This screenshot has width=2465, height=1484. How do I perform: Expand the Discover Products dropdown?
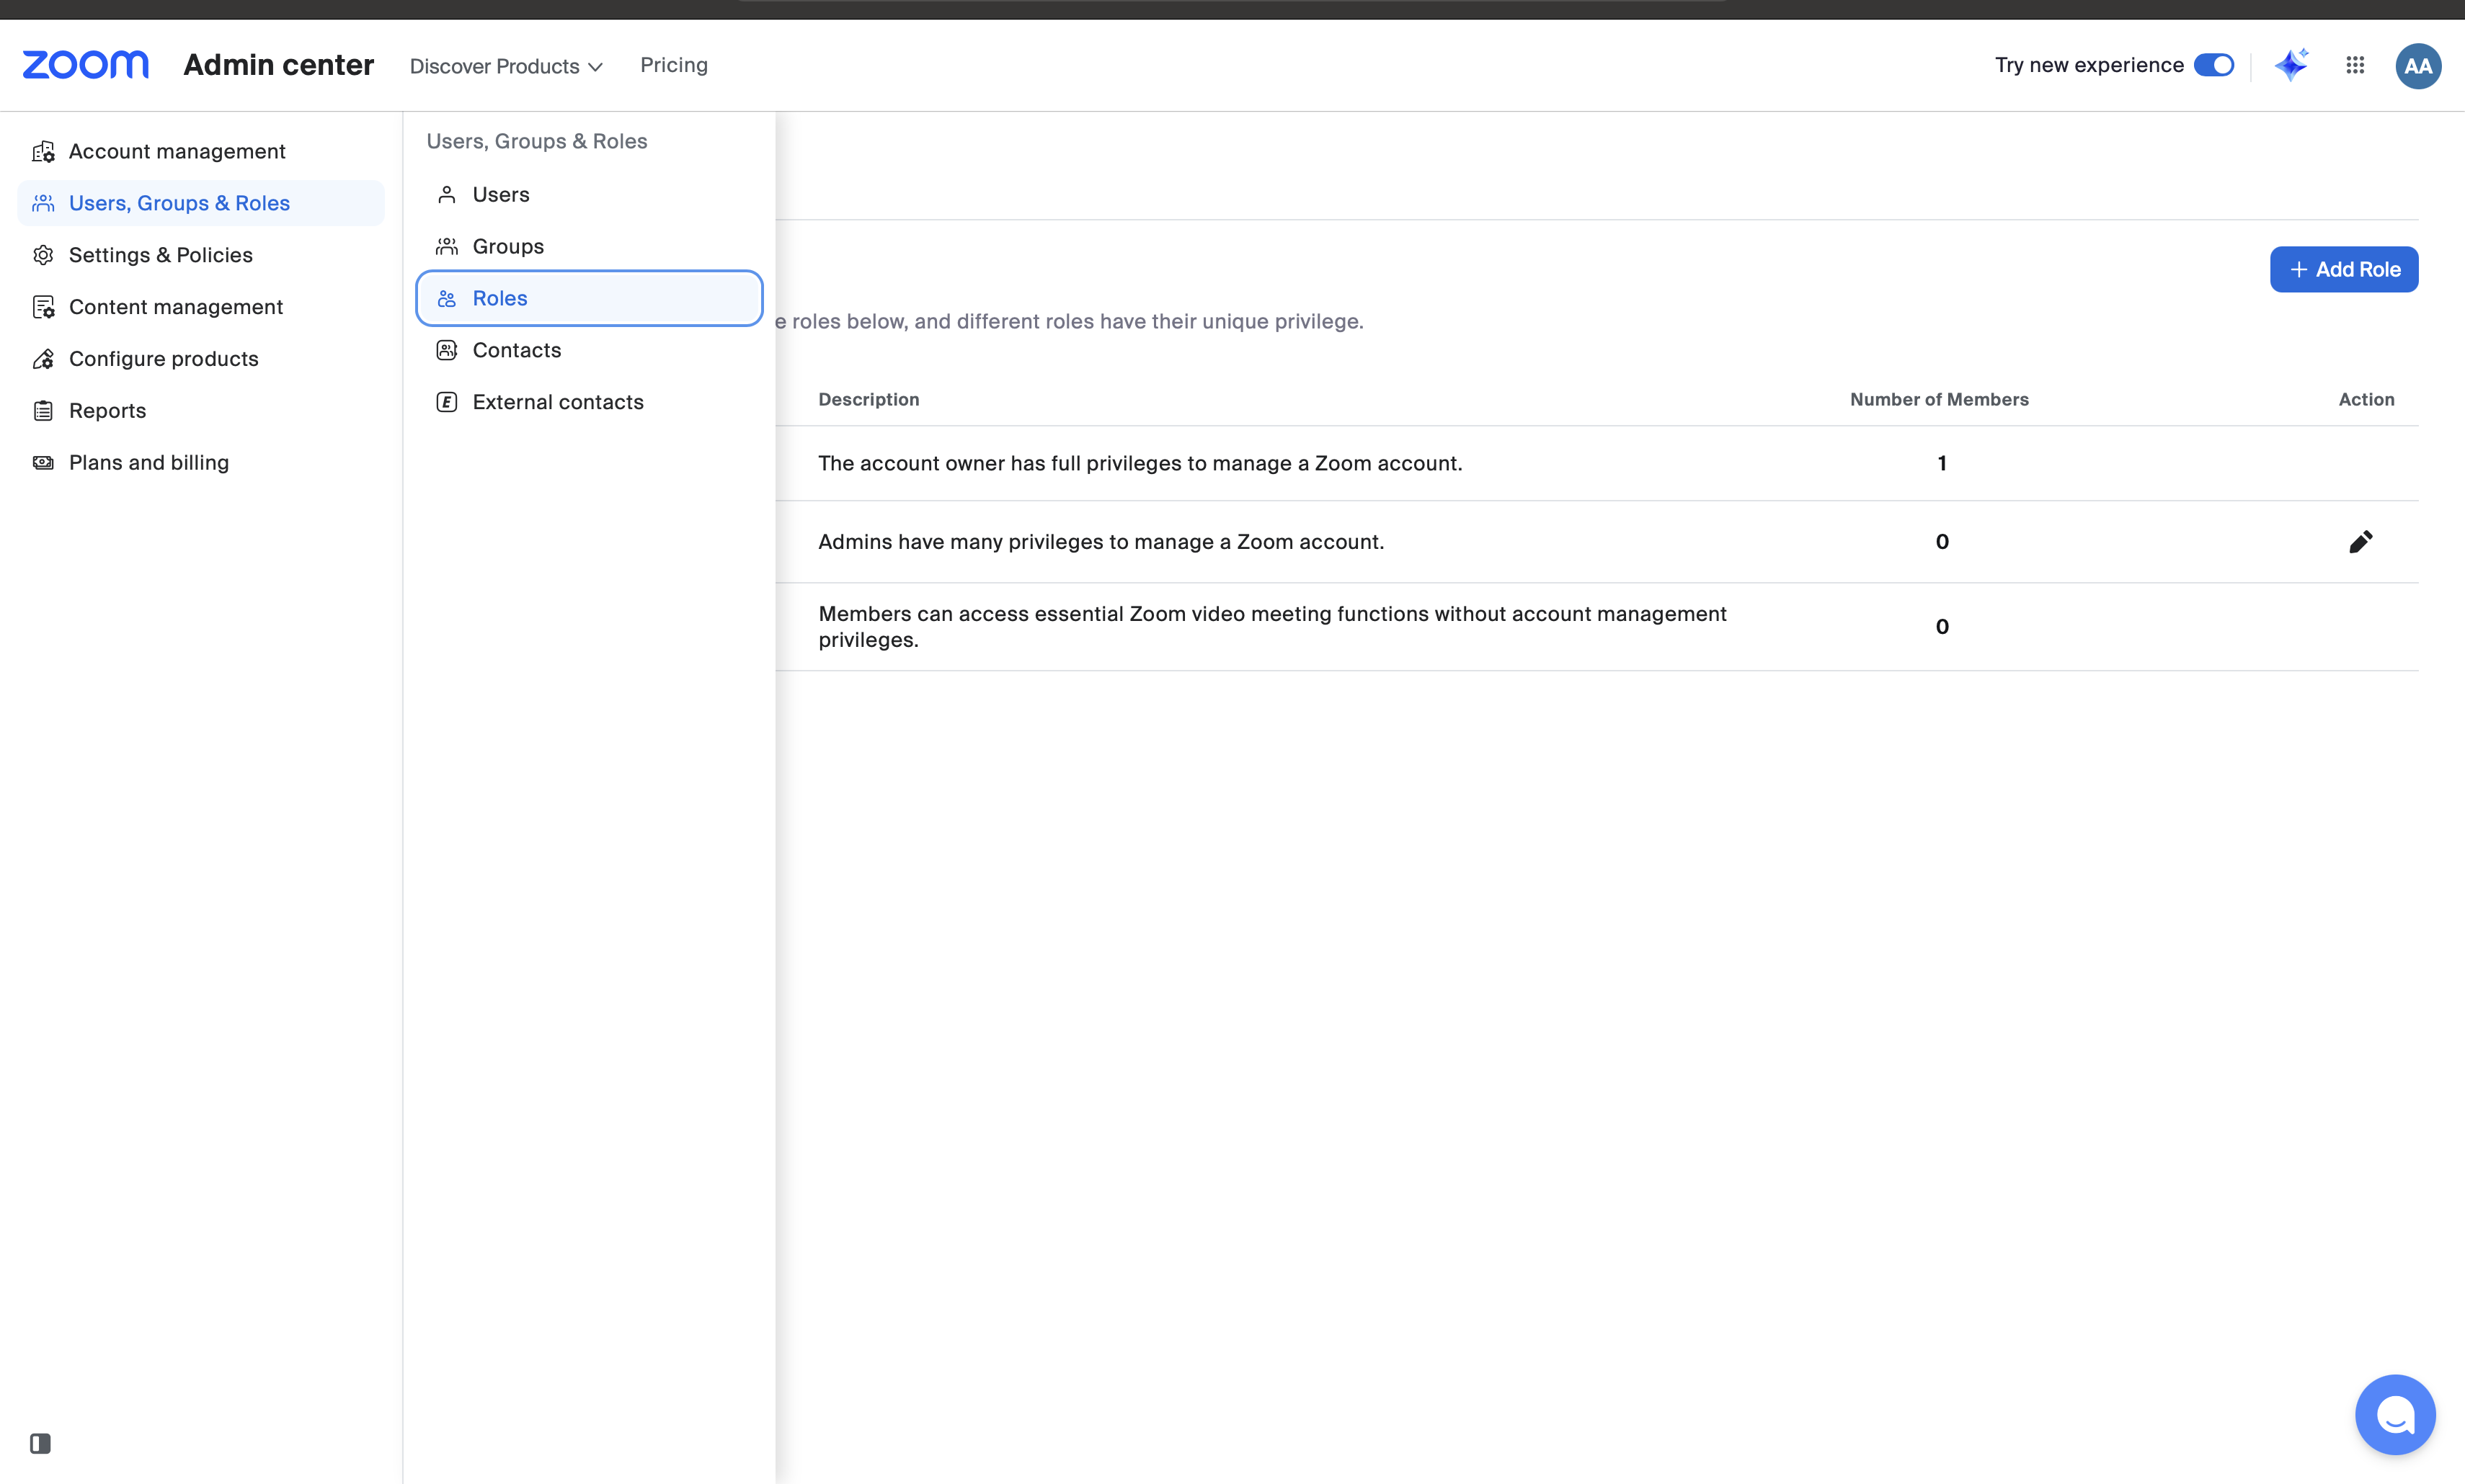click(x=506, y=66)
